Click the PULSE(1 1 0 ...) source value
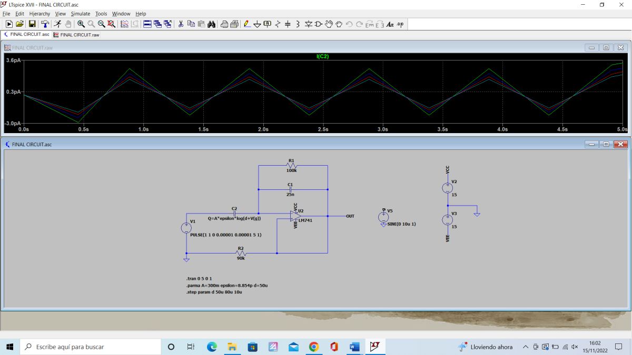The image size is (632, 355). 226,235
